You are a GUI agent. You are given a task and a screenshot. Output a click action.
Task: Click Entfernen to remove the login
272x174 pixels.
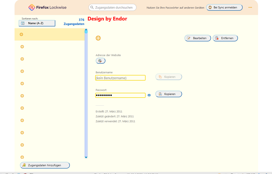(225, 38)
